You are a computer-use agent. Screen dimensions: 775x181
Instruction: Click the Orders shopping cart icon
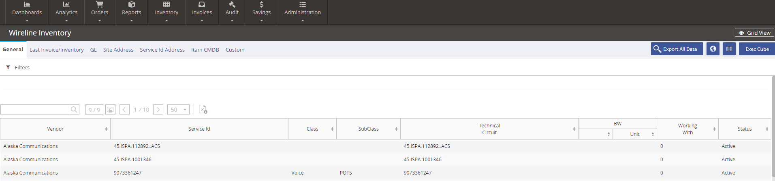coord(100,4)
